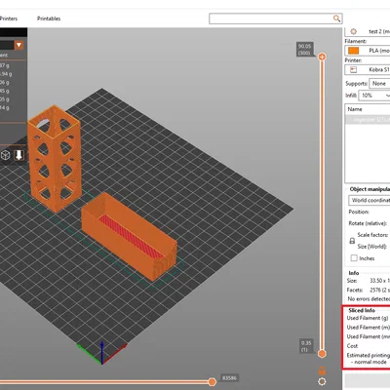Image resolution: width=390 pixels, height=390 pixels.
Task: Open the Supports None dropdown
Action: coord(379,84)
